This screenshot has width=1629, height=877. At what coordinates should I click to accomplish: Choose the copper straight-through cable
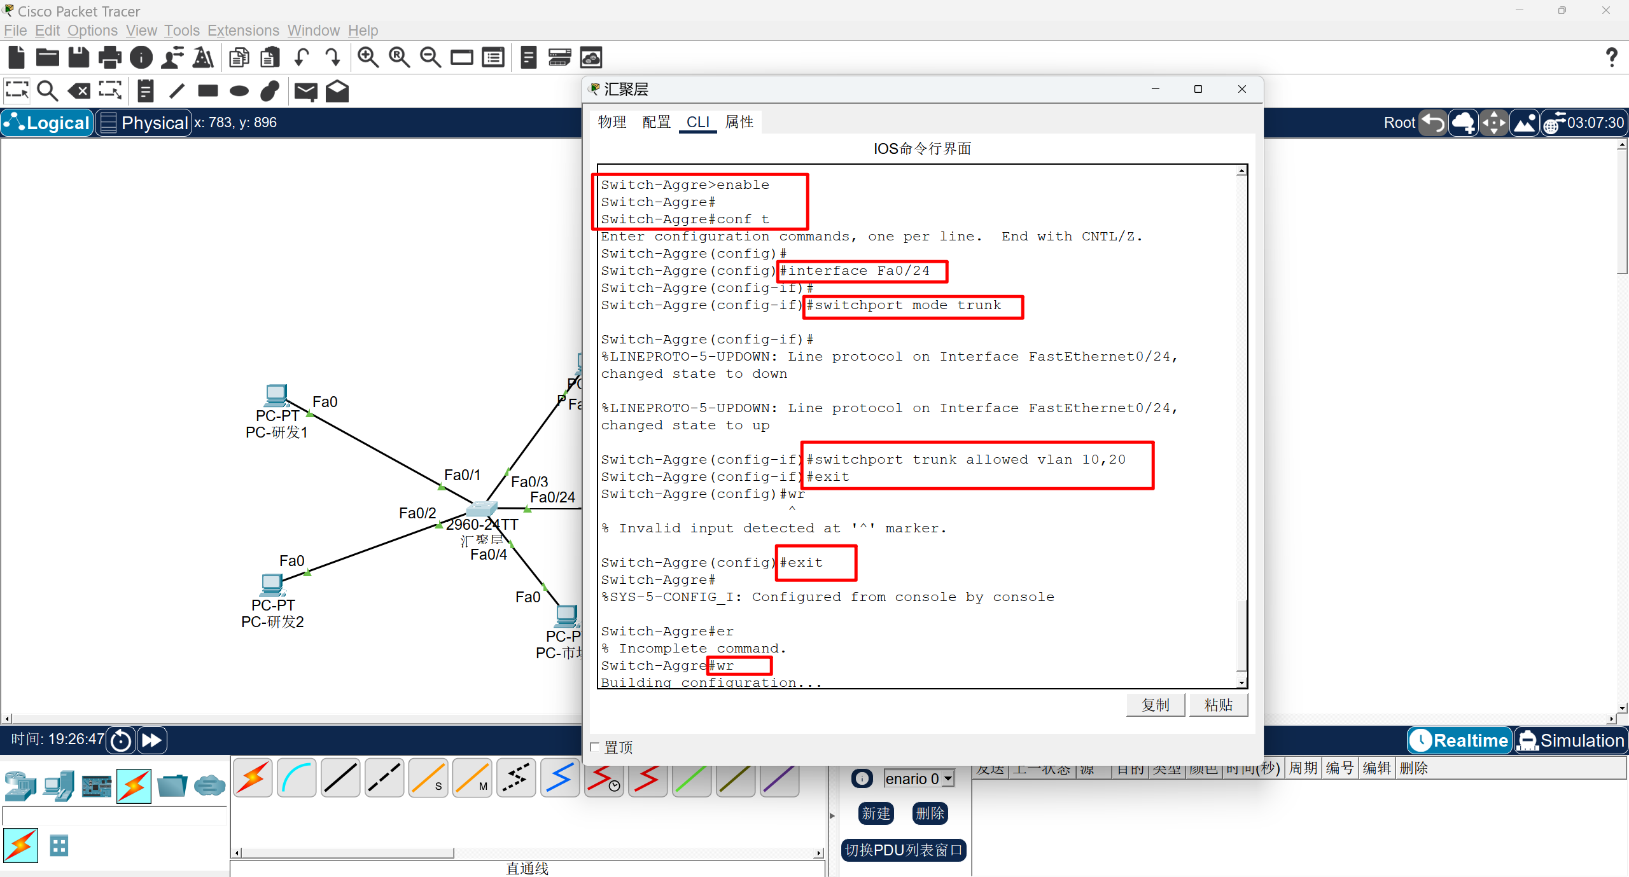[x=341, y=777]
